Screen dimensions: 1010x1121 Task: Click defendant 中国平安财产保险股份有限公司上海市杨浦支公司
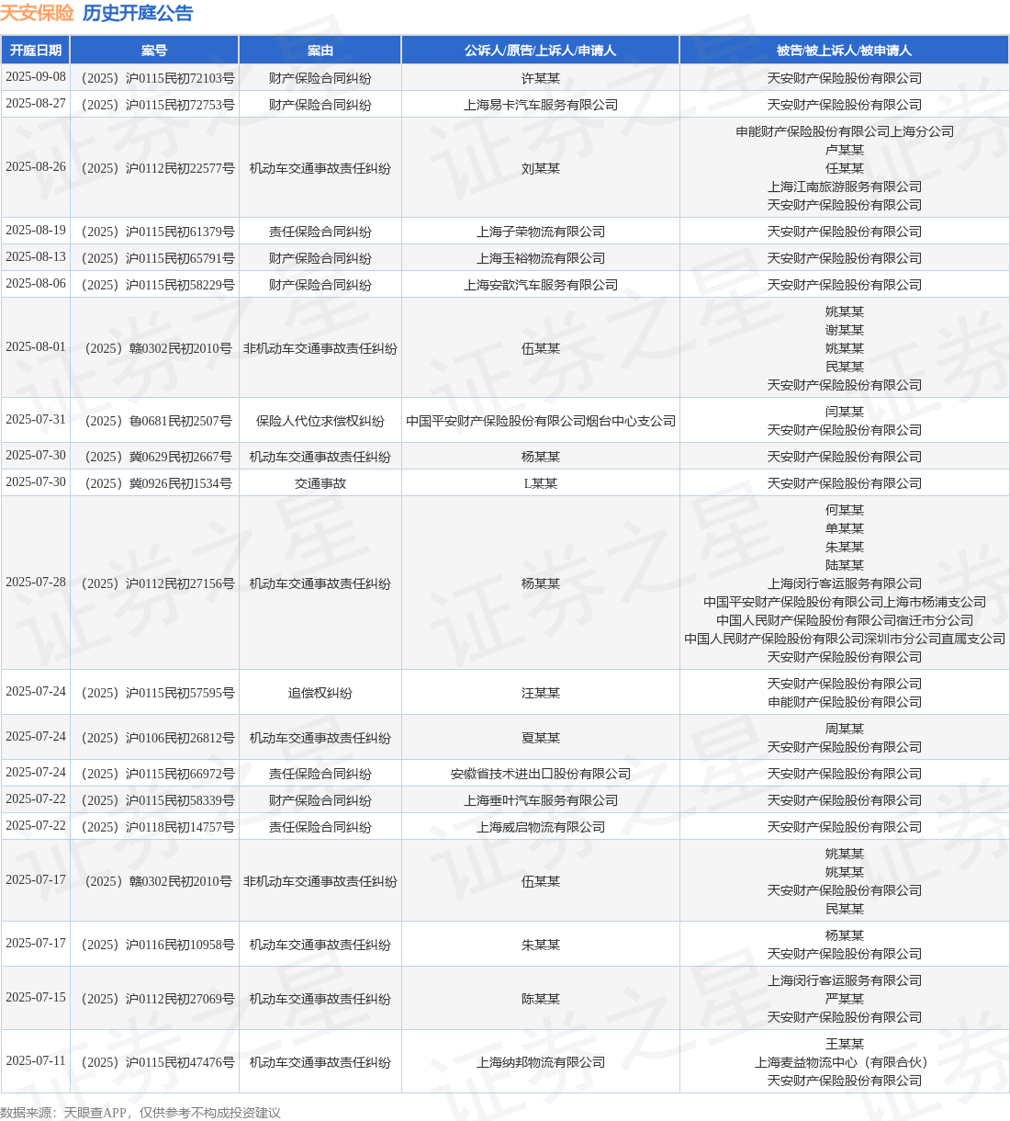tap(845, 602)
